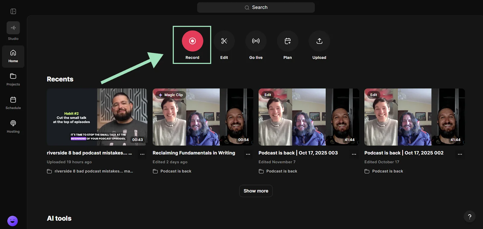Open the help question mark button

[x=469, y=216]
